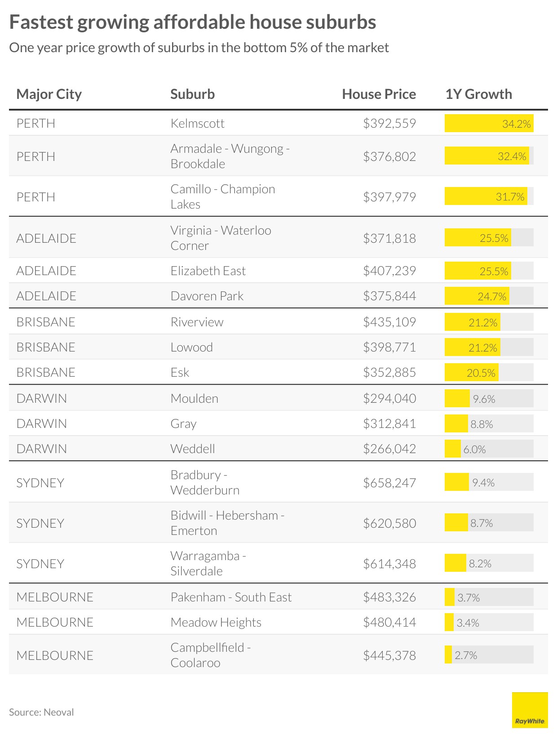Click the $658,247 Bradbury house price
Screen dimensions: 557x739
[x=389, y=483]
